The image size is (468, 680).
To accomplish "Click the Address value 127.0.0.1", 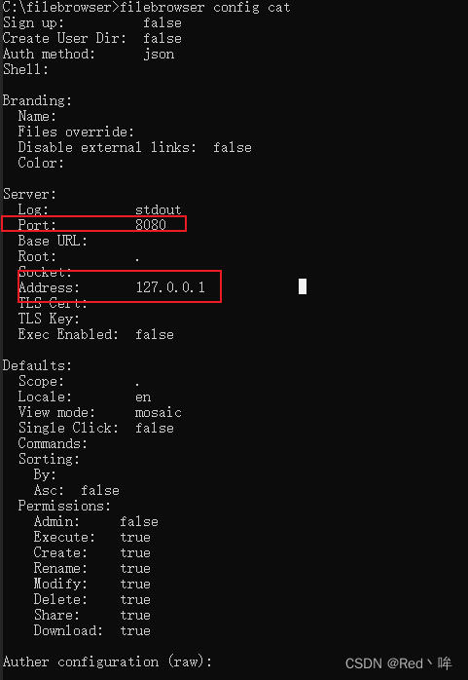I will pyautogui.click(x=170, y=287).
